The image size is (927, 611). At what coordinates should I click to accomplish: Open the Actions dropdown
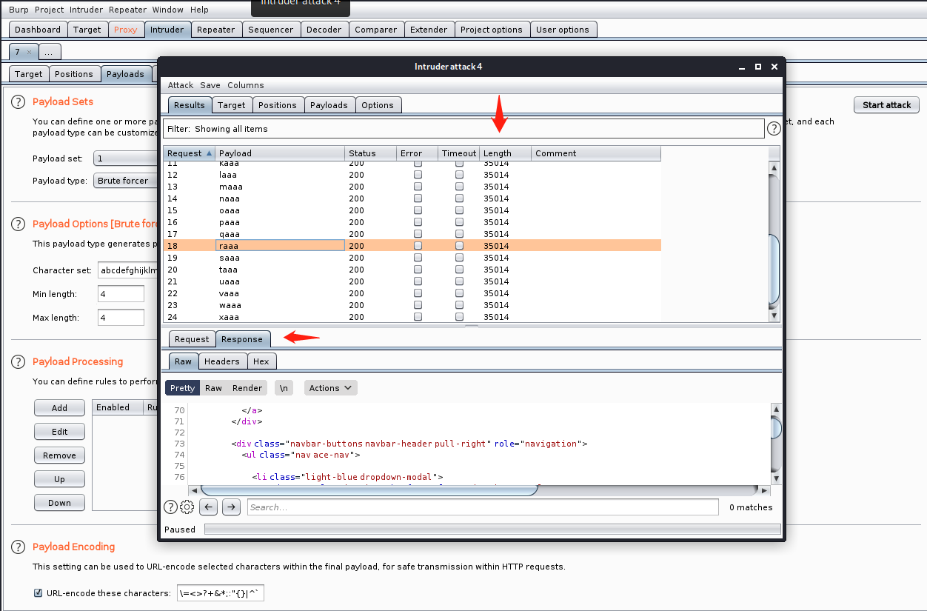331,388
